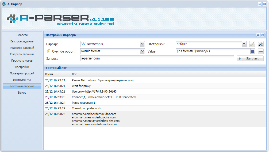
Task: Click erdomain.earth.orderbox-dns.com result line
Action: click(94, 114)
